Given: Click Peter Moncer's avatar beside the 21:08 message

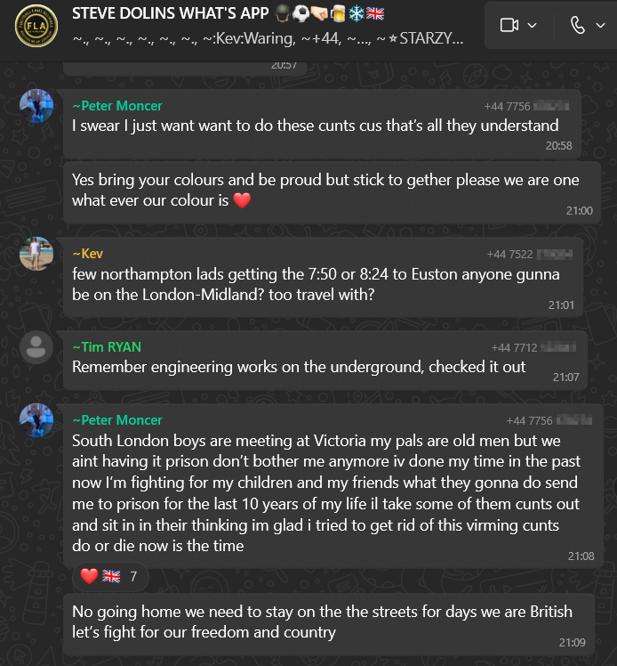Looking at the screenshot, I should pyautogui.click(x=36, y=419).
